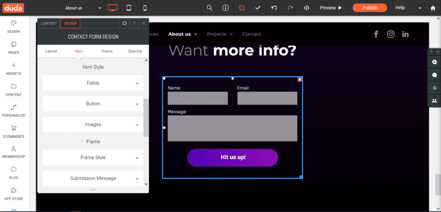
Task: Click the panel scroll down arrow
Action: tap(146, 184)
